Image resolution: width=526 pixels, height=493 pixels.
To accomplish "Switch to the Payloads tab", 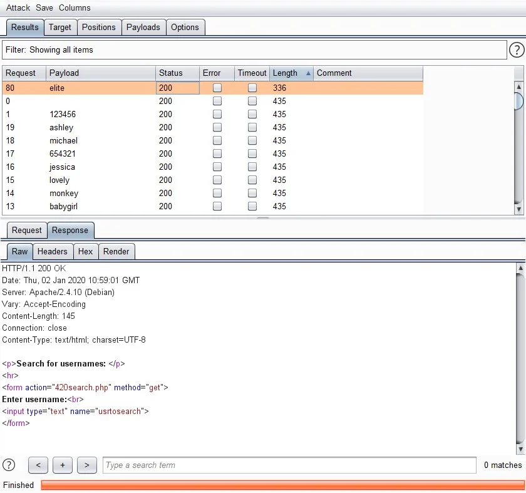I will 143,28.
